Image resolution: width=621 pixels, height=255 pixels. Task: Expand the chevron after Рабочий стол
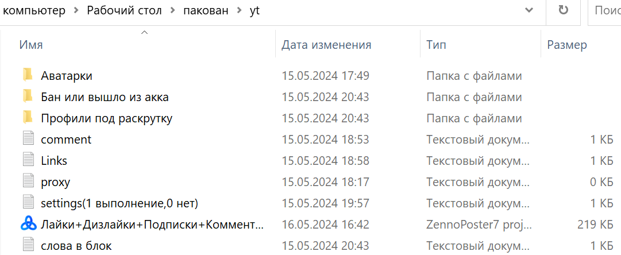pyautogui.click(x=172, y=11)
